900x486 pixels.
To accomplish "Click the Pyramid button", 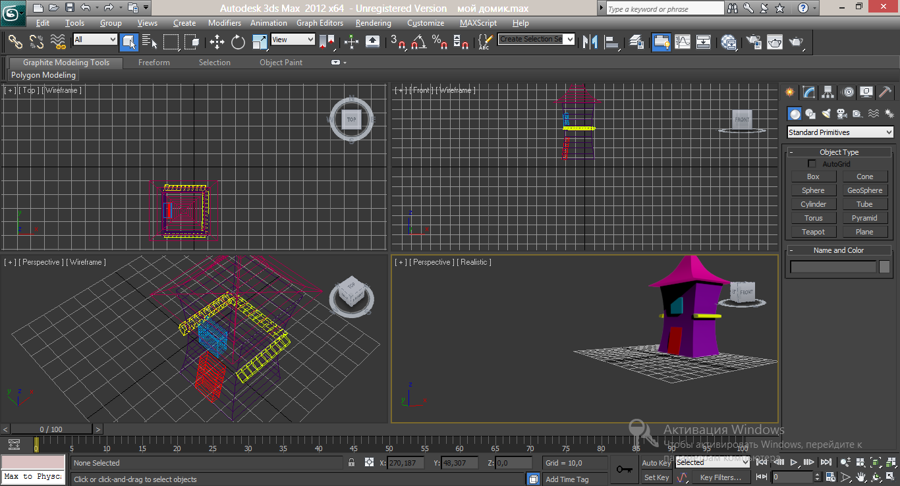I will coord(864,218).
